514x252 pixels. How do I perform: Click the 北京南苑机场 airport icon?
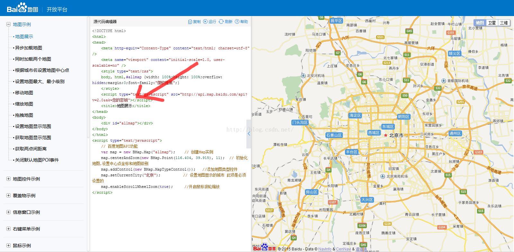(383, 176)
